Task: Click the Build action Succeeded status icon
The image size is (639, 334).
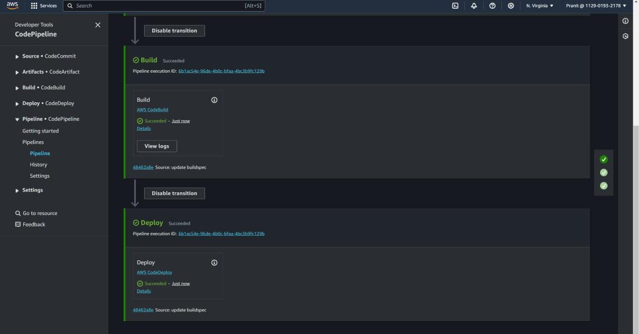Action: click(140, 121)
